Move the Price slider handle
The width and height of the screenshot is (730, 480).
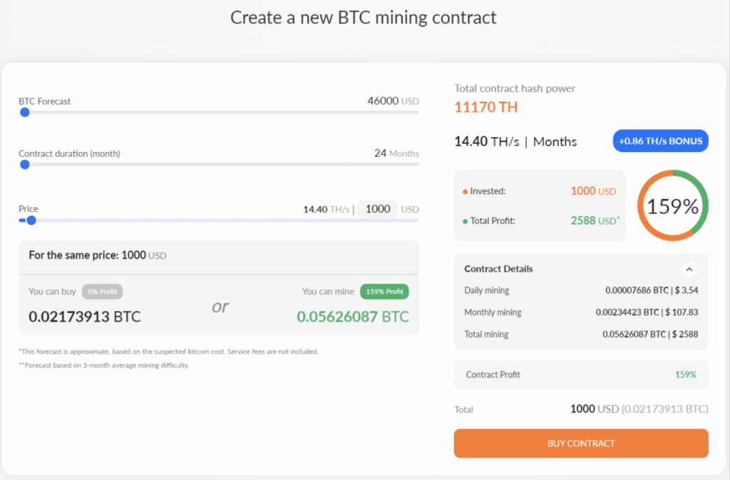pos(31,220)
